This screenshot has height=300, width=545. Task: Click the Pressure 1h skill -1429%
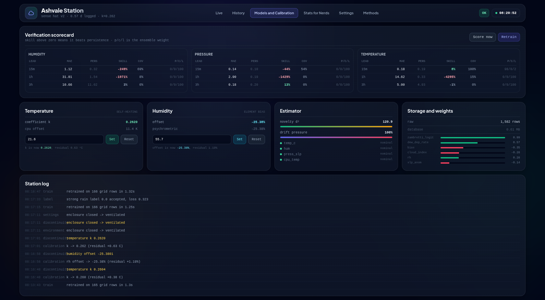pos(284,77)
